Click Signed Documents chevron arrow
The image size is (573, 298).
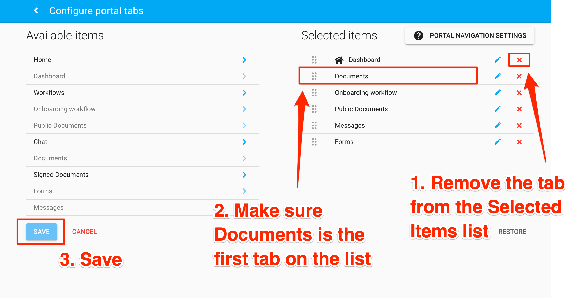tap(244, 175)
